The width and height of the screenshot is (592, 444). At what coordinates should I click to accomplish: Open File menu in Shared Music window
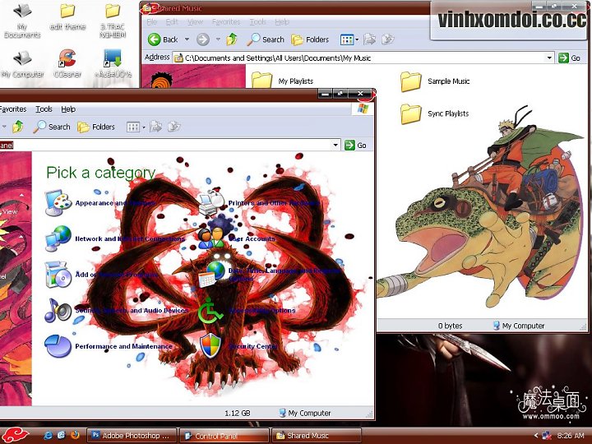[x=152, y=22]
